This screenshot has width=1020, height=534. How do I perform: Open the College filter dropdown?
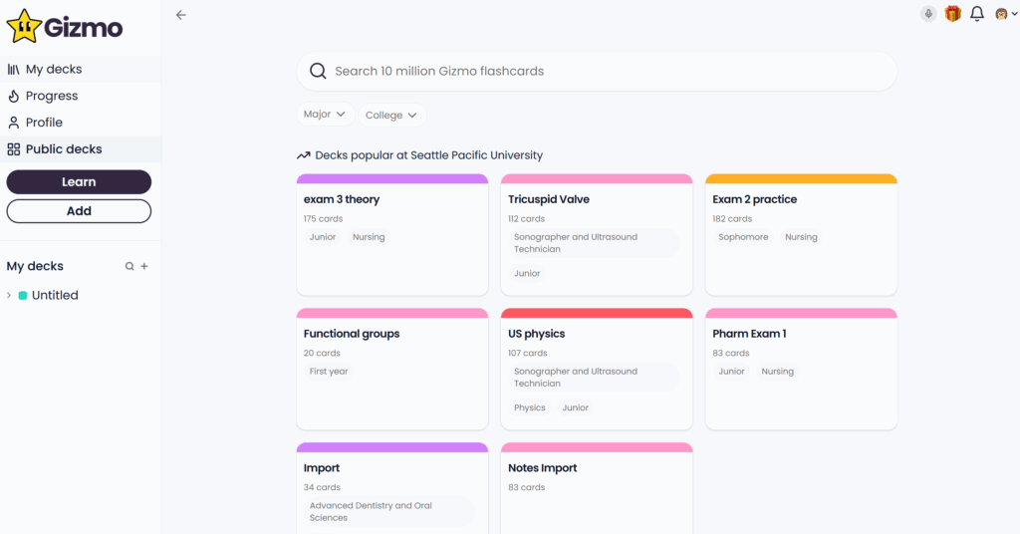pyautogui.click(x=391, y=116)
